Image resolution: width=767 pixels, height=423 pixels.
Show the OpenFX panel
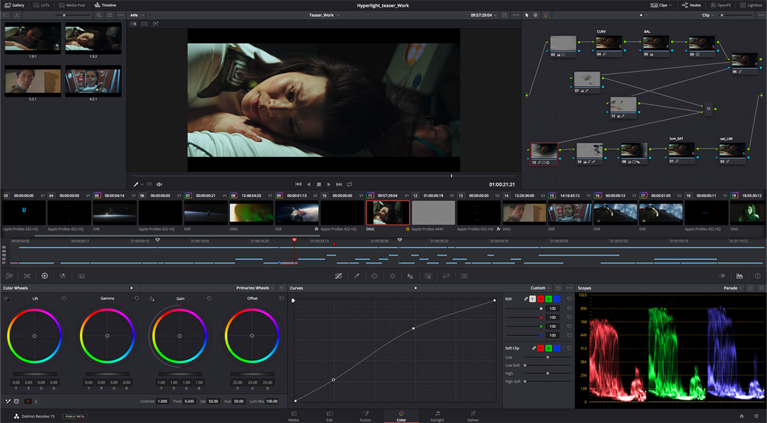(721, 5)
